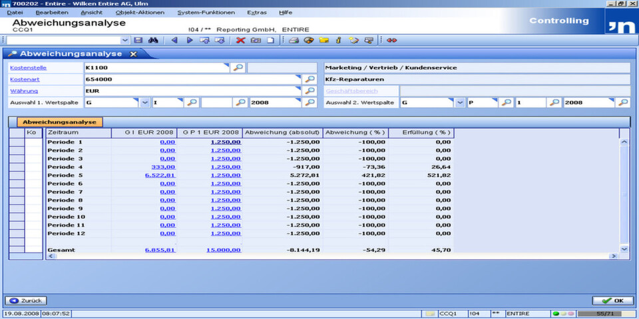The width and height of the screenshot is (639, 319).
Task: Open Periode 5 value 6.522,81 link
Action: point(160,175)
